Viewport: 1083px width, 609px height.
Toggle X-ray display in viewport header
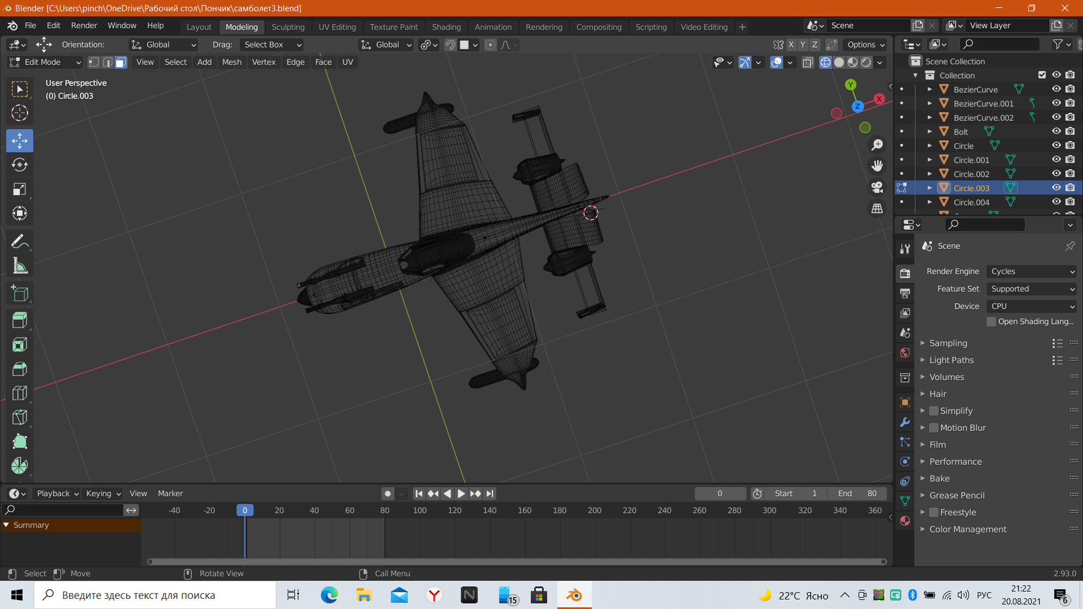(x=808, y=62)
